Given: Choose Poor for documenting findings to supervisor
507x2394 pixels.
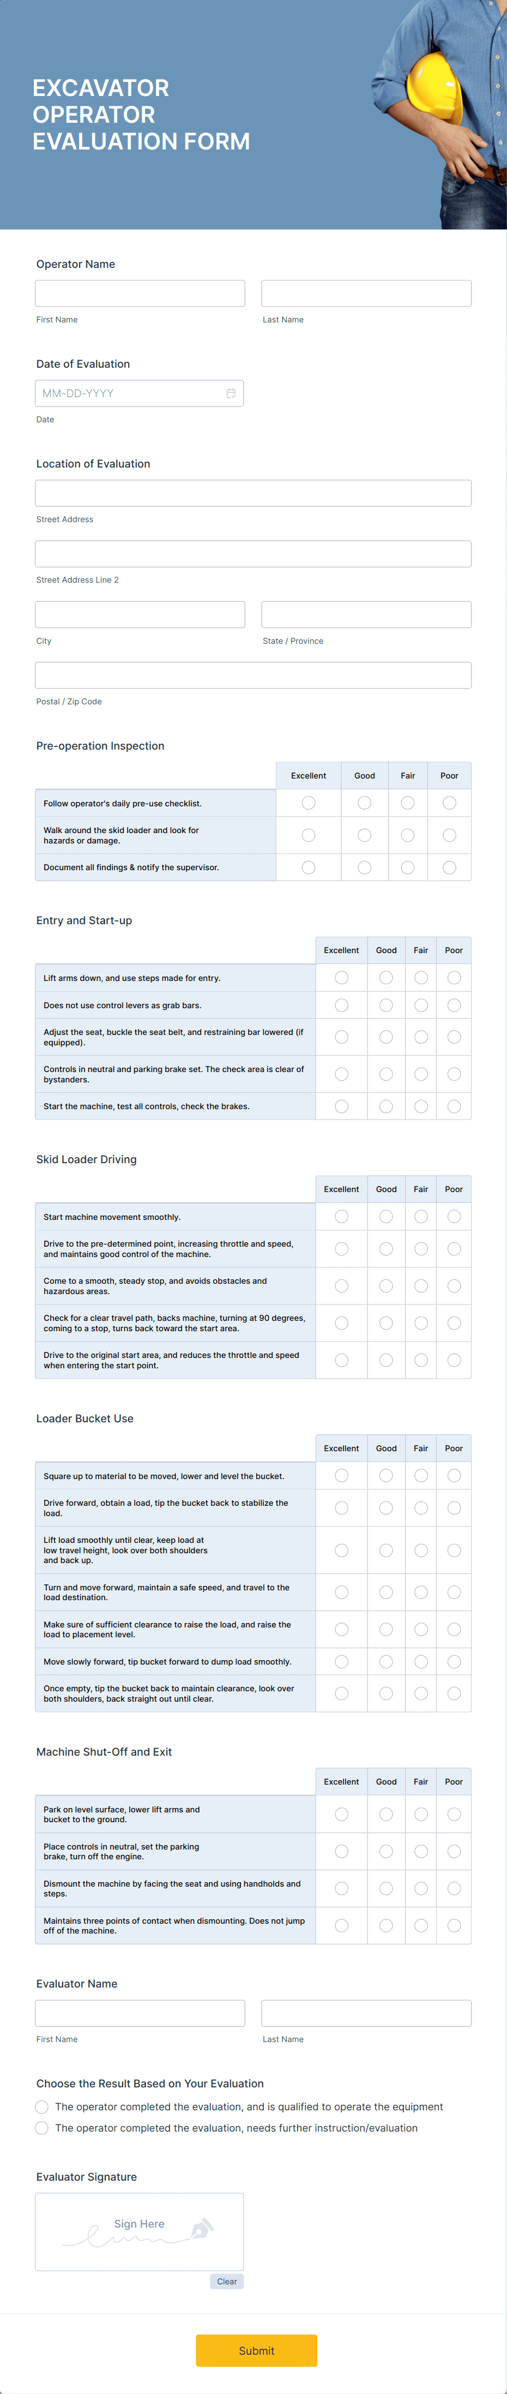Looking at the screenshot, I should point(450,867).
